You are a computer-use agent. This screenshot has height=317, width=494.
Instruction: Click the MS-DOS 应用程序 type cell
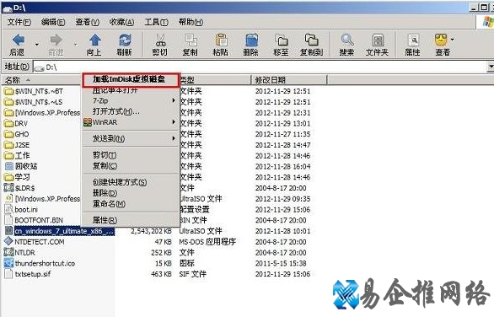tap(207, 242)
